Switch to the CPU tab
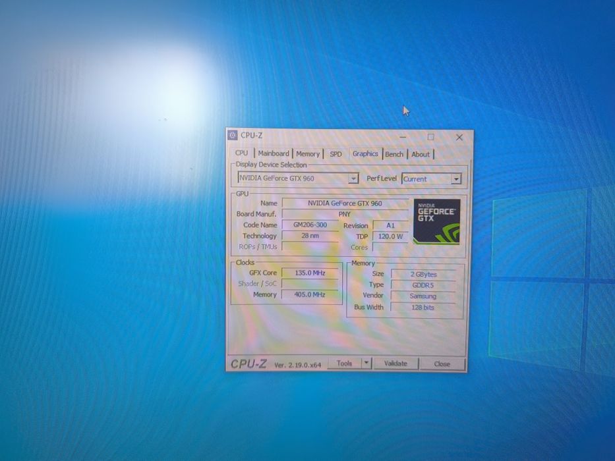The height and width of the screenshot is (461, 615). click(x=242, y=153)
